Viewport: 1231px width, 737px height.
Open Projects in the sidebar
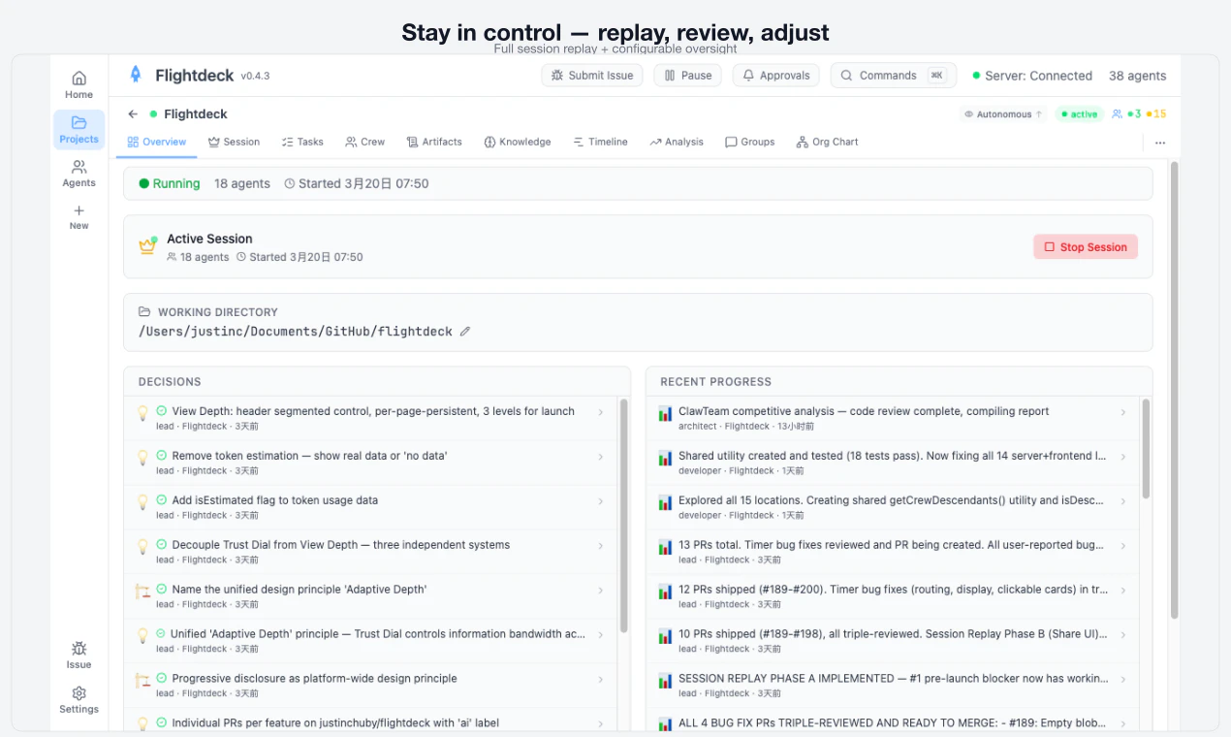coord(79,129)
